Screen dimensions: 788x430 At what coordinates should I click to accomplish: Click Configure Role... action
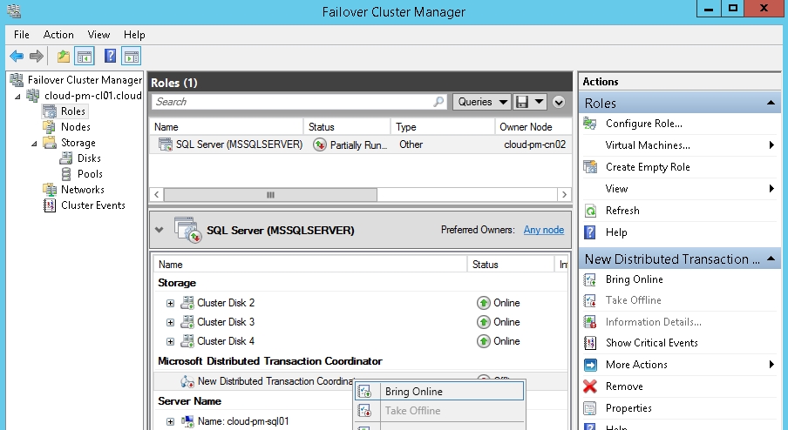coord(644,124)
